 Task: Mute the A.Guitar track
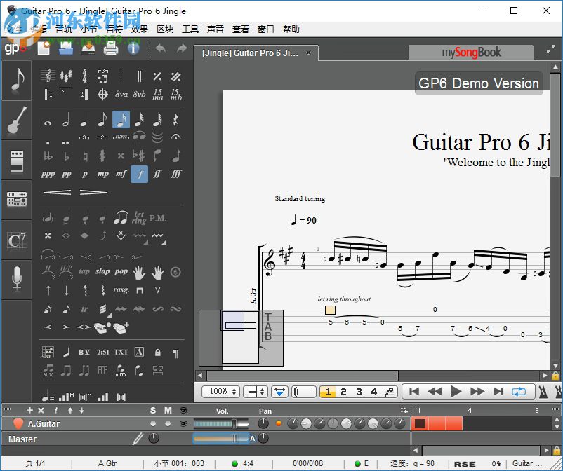coord(168,423)
